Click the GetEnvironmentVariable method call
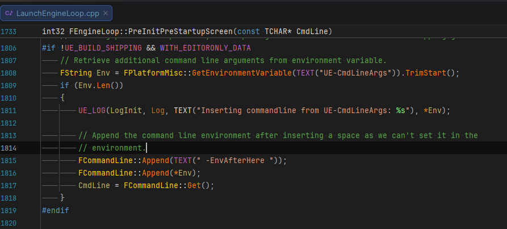This screenshot has width=507, height=229. (x=242, y=73)
